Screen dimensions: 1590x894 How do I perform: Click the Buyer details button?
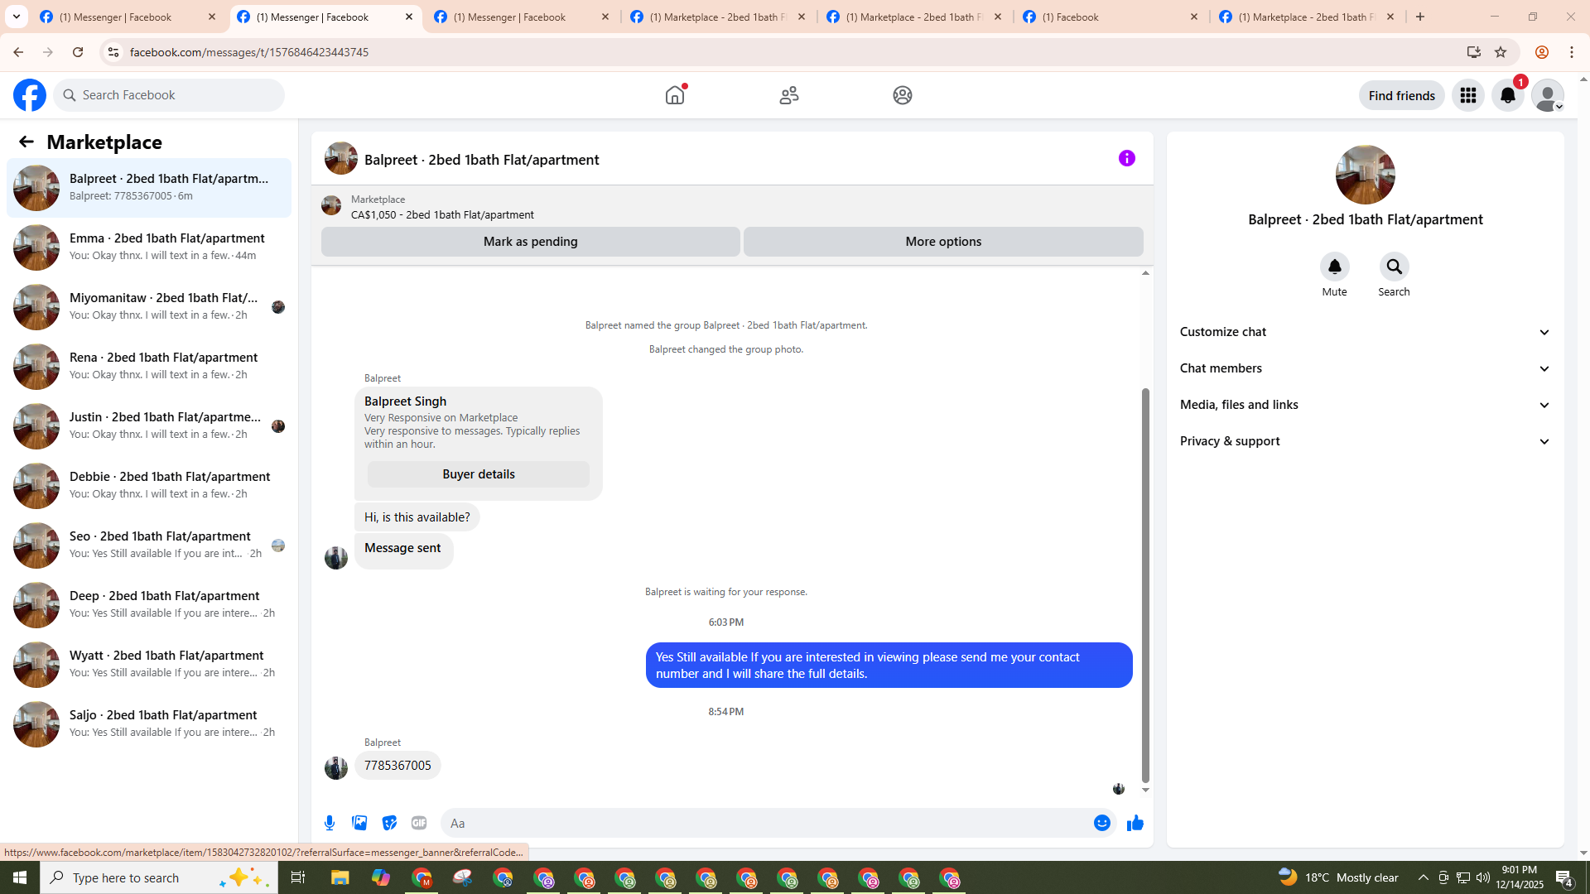(x=478, y=474)
